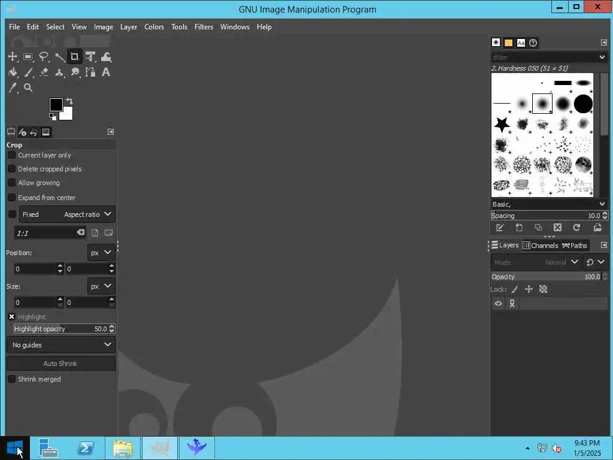
Task: Open the Size unit px dropdown
Action: tap(101, 286)
